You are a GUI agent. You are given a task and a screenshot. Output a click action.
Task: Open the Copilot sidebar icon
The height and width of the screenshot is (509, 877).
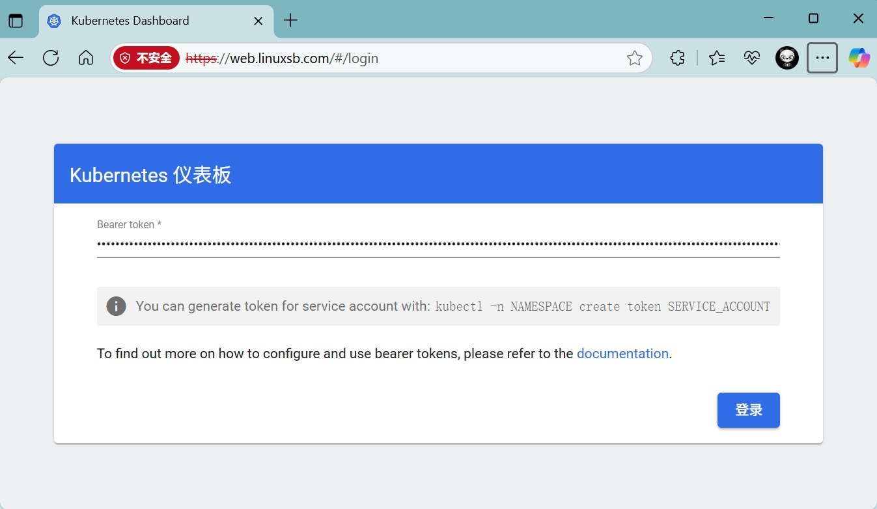859,58
